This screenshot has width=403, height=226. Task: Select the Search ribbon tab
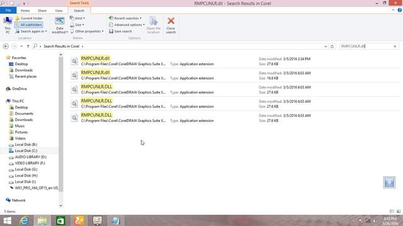tap(79, 11)
